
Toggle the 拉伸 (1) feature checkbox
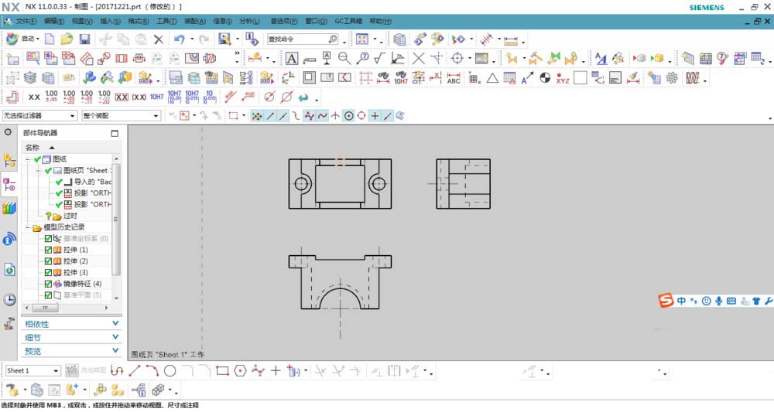48,250
